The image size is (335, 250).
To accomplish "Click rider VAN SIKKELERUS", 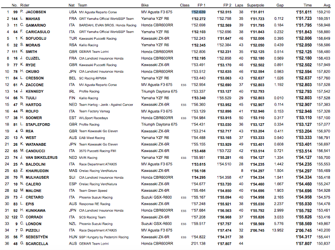I will (41, 158).
